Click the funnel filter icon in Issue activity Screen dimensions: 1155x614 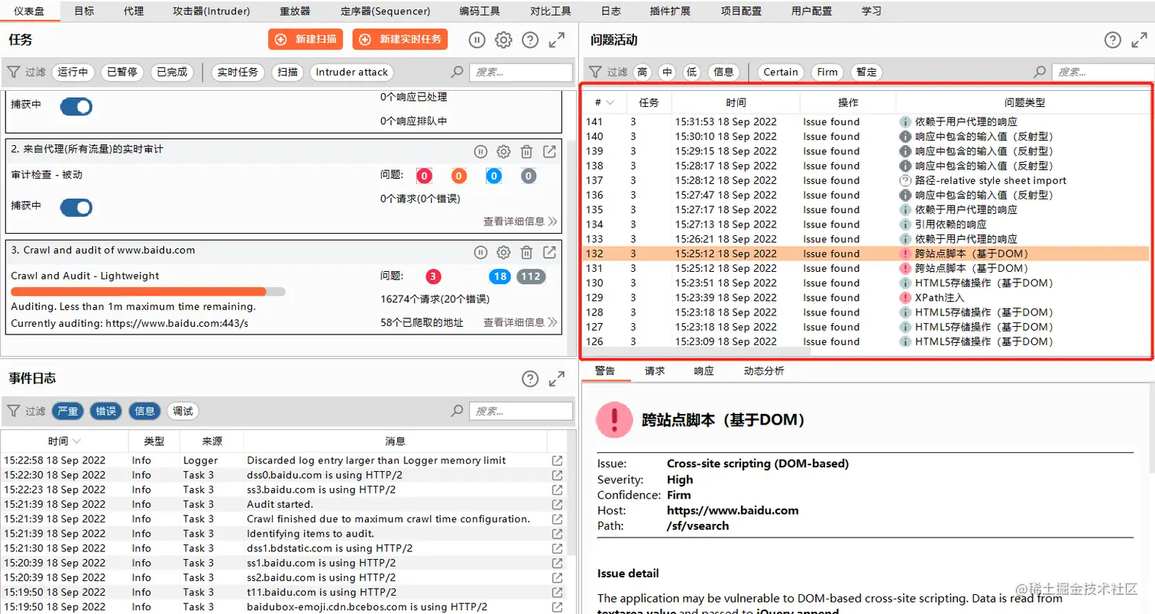point(595,72)
